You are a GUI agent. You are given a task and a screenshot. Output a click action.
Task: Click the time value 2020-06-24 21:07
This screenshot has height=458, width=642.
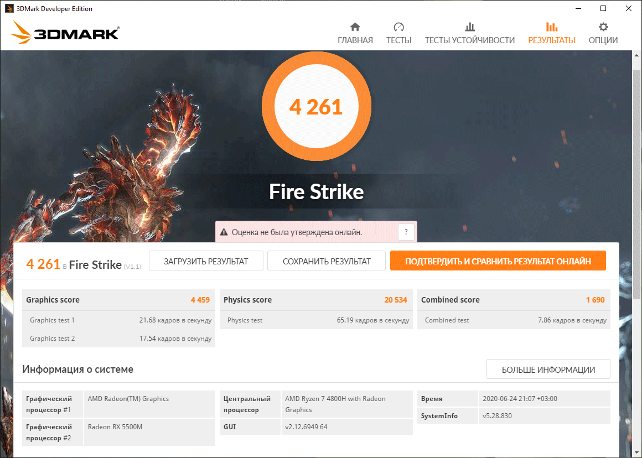click(520, 399)
